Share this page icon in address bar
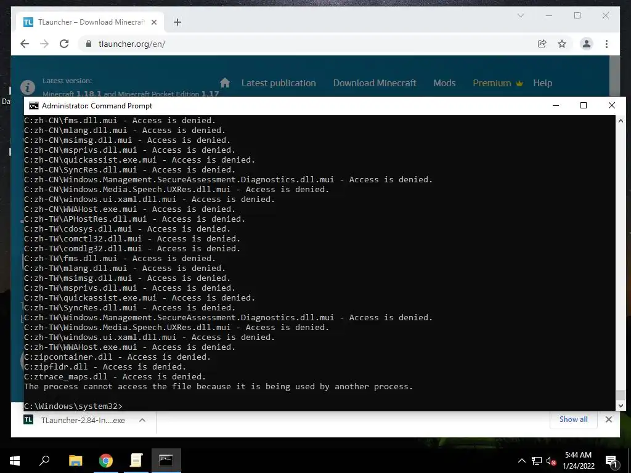631x473 pixels. pos(542,44)
